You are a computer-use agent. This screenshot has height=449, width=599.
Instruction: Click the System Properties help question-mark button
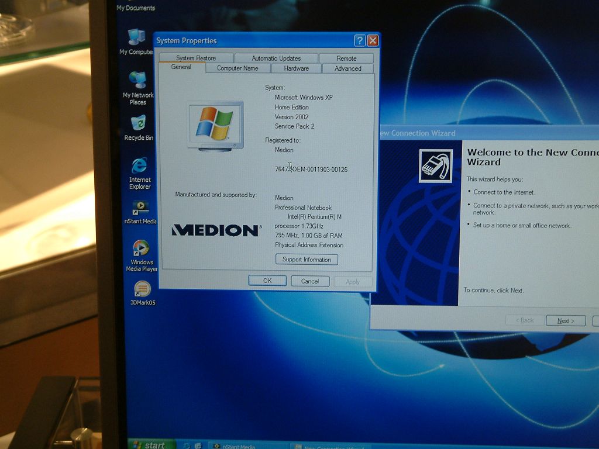click(360, 40)
